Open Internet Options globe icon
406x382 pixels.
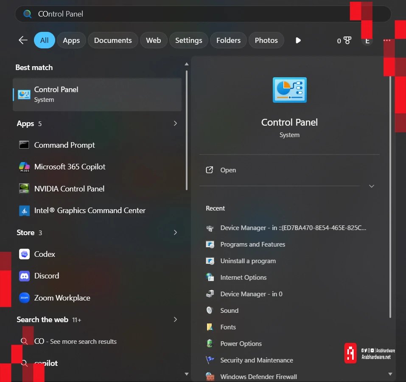[210, 277]
